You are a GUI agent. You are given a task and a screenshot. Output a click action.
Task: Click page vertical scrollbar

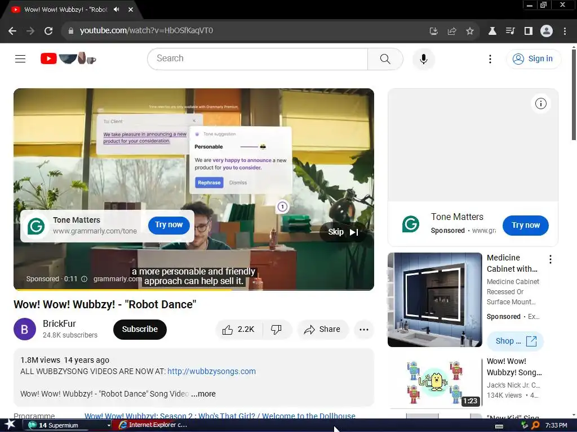(x=574, y=94)
